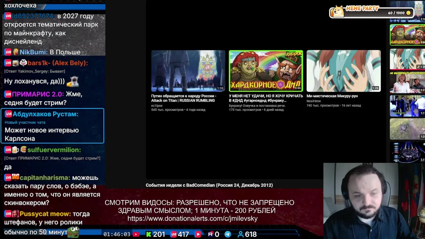The image size is (425, 239).
Task: Select the blue stage show sidebar thumbnail
Action: pyautogui.click(x=407, y=152)
